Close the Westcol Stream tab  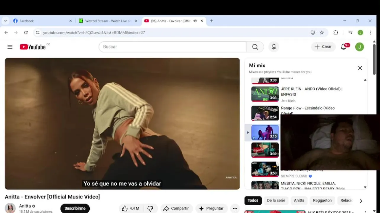point(136,21)
